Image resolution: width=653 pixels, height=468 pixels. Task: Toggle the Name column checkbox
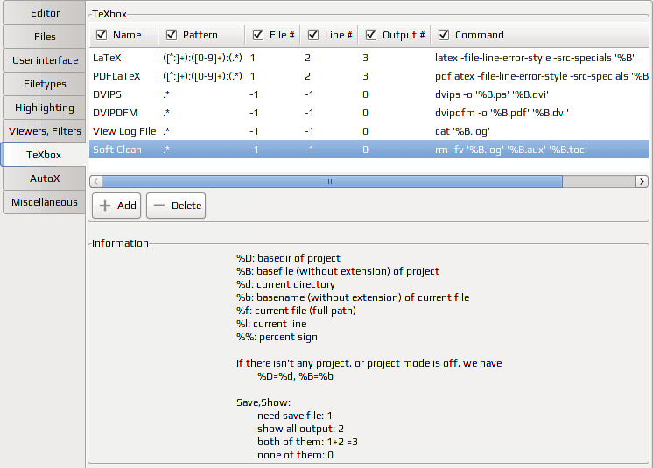pyautogui.click(x=102, y=35)
